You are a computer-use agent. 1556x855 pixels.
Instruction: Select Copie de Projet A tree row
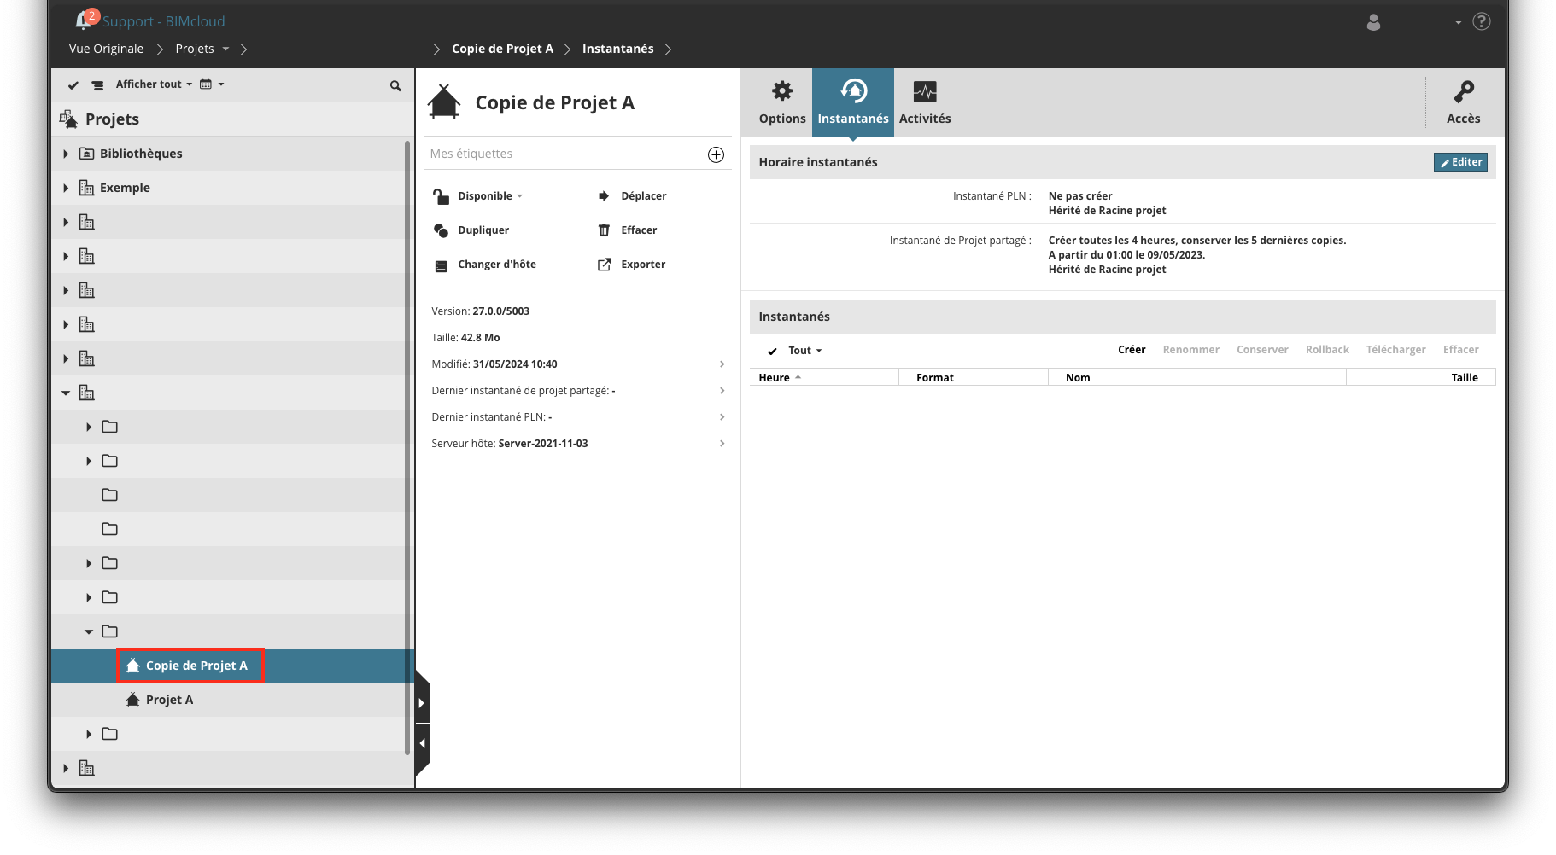click(x=232, y=666)
